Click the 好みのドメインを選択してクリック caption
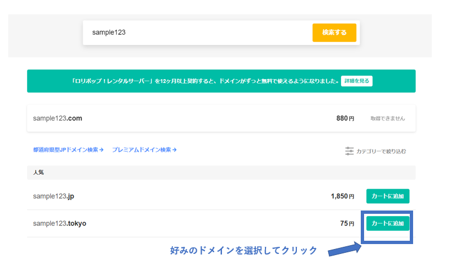The image size is (450, 260). pos(243,251)
